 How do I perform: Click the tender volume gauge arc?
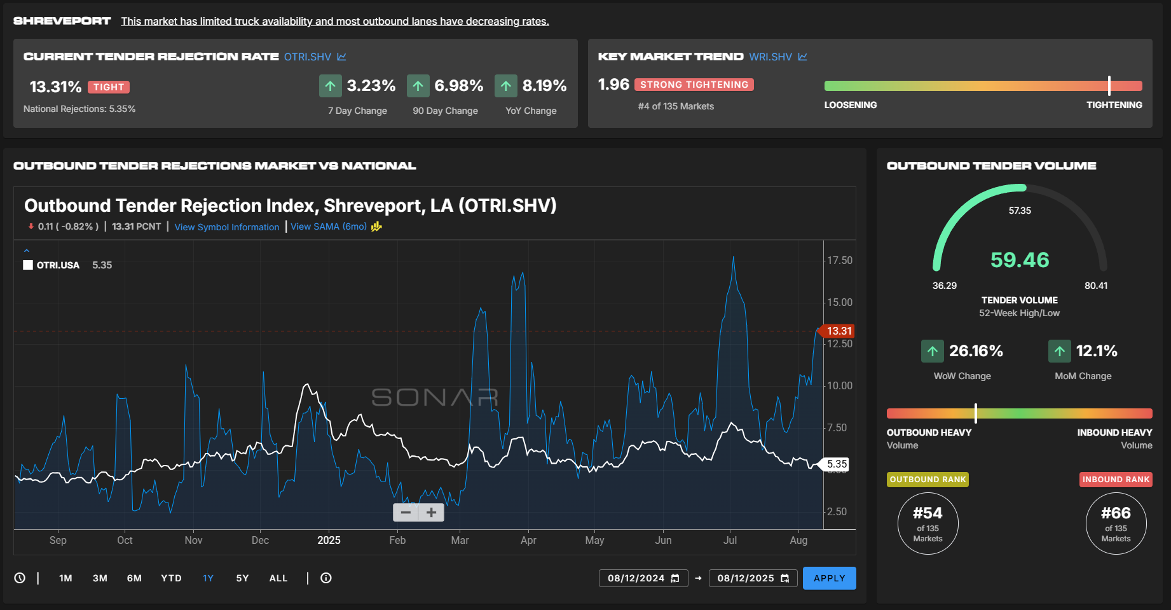[x=1020, y=229]
